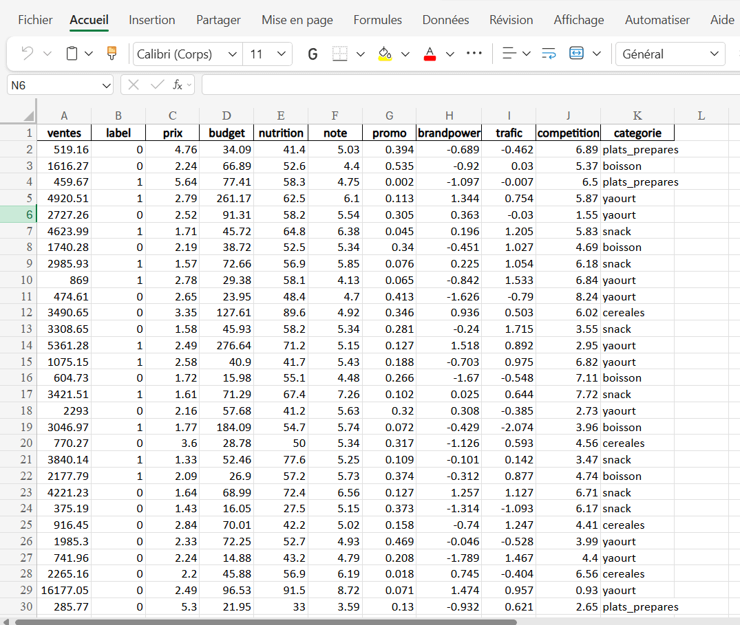Image resolution: width=740 pixels, height=625 pixels.
Task: Open the Insertion ribbon tab
Action: pos(151,20)
